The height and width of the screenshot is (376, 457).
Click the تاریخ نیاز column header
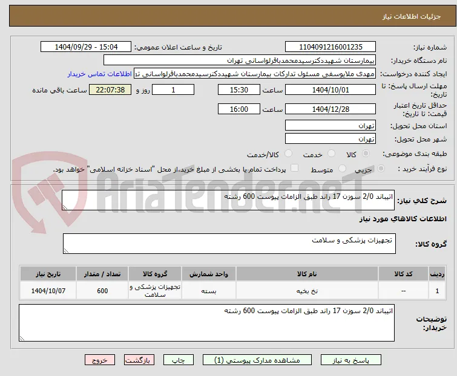point(48,274)
